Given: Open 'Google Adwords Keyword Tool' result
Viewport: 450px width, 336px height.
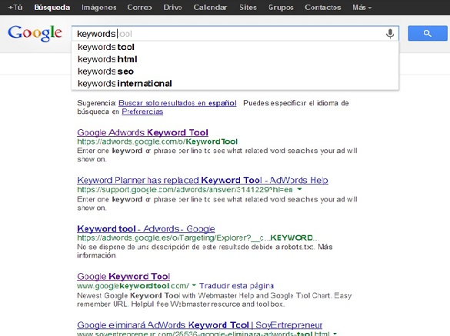Looking at the screenshot, I should 142,132.
